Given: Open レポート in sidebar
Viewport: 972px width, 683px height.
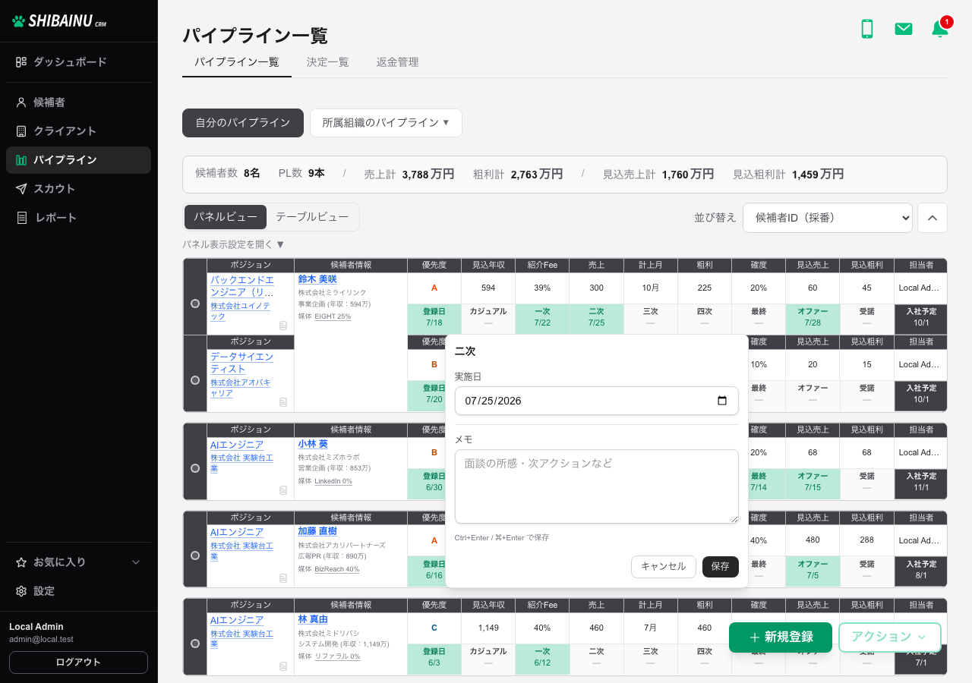Looking at the screenshot, I should (79, 218).
